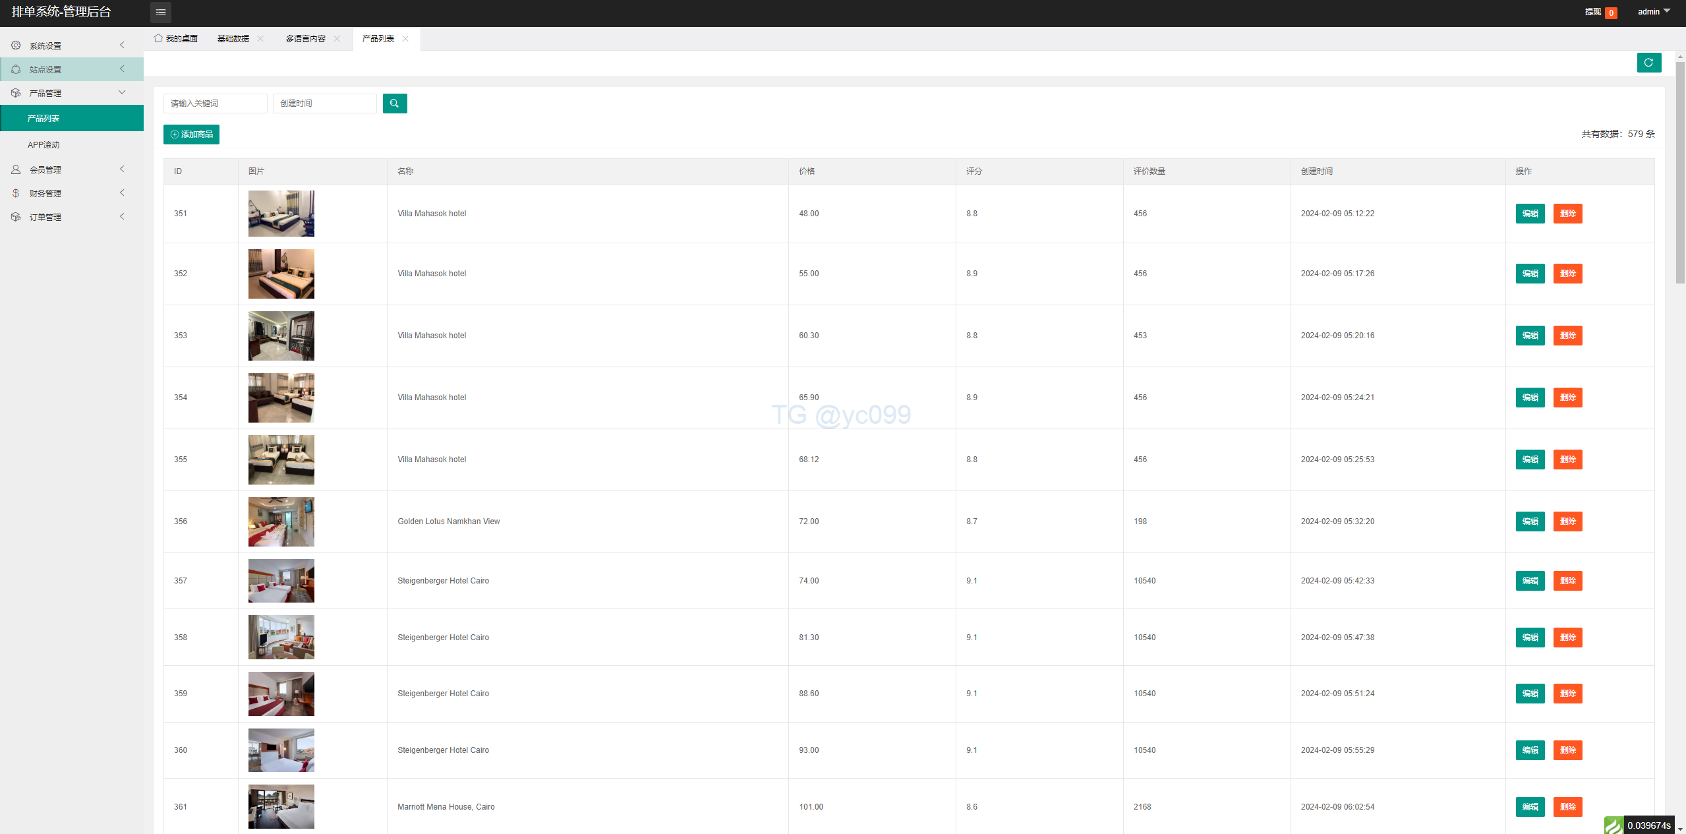Click the 添加商品 button
This screenshot has width=1686, height=834.
(191, 134)
